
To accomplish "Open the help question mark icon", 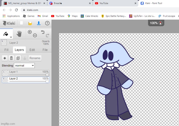I will pyautogui.click(x=47, y=23).
